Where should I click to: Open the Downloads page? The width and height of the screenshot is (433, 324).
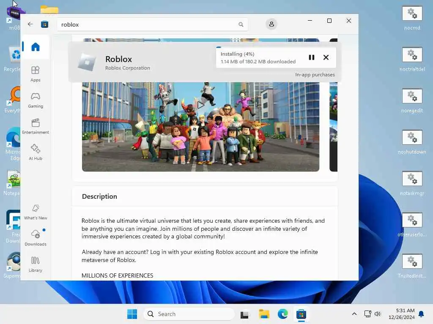[x=36, y=238]
